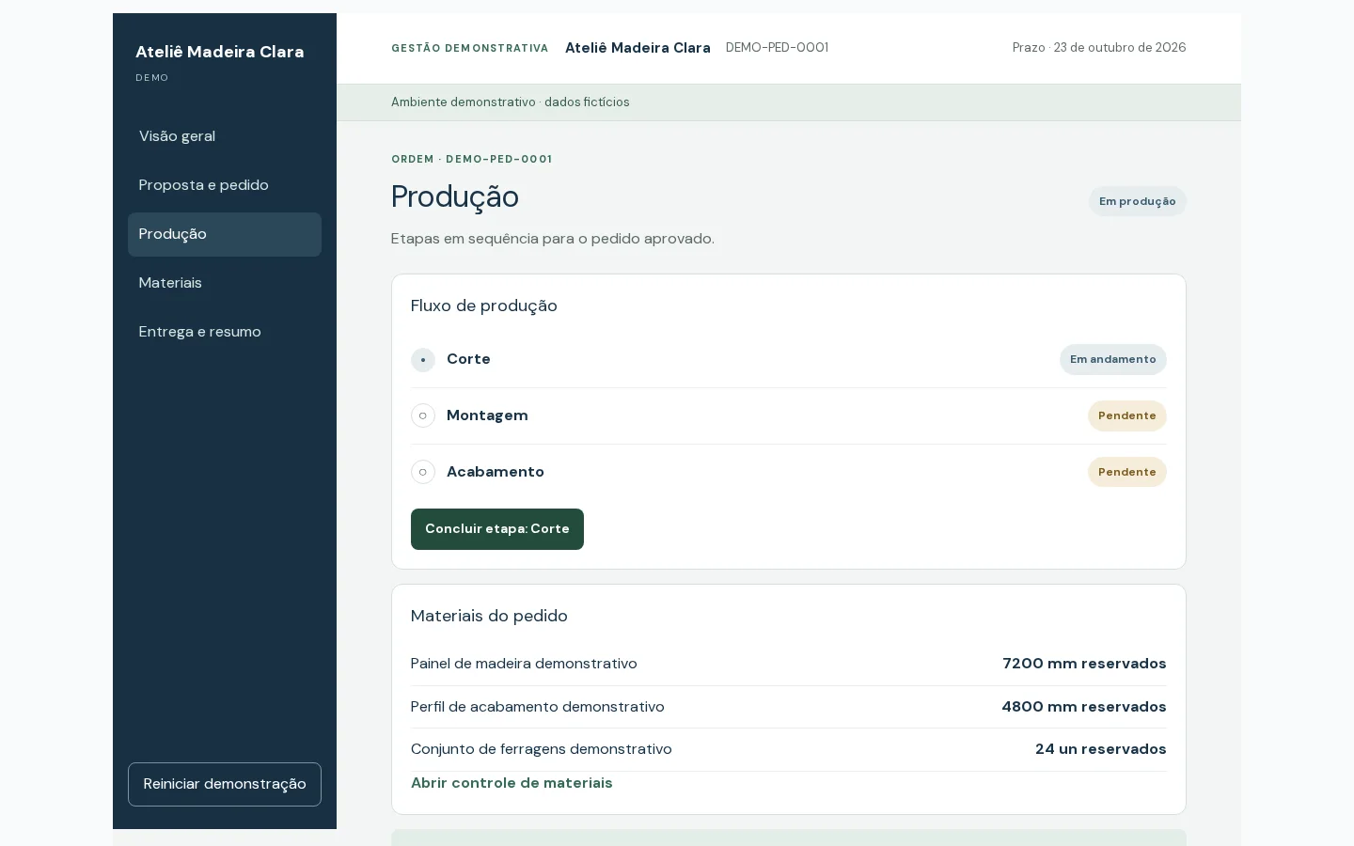The image size is (1354, 846).
Task: Open the Abrir controle de materiais link
Action: (x=512, y=783)
